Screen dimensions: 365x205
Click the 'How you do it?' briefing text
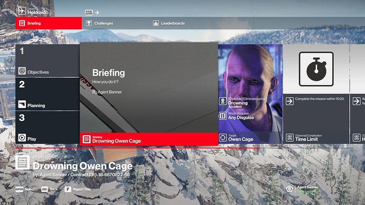tap(105, 82)
